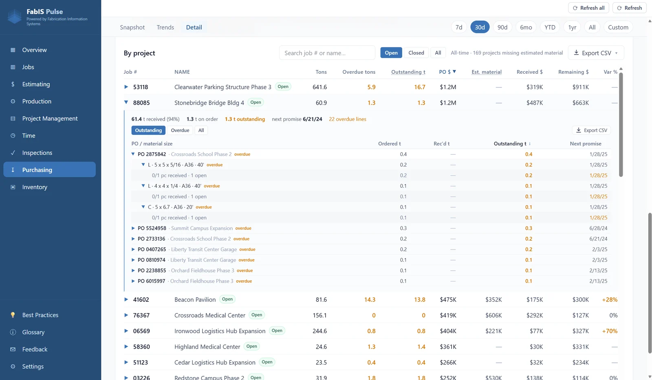Sort by the PO $ column arrow
Screen dimensions: 652x380
454,72
